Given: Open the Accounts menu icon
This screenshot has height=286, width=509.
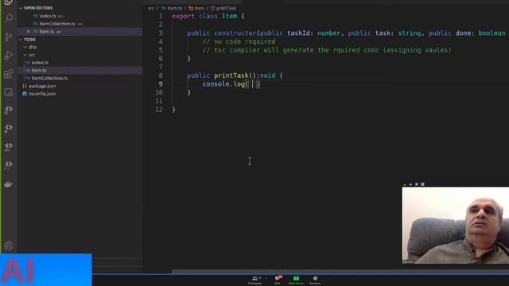Looking at the screenshot, I should coord(9,245).
